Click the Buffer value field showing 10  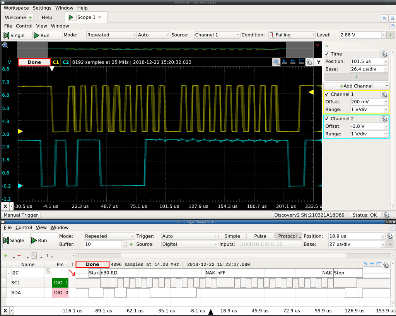tap(103, 244)
